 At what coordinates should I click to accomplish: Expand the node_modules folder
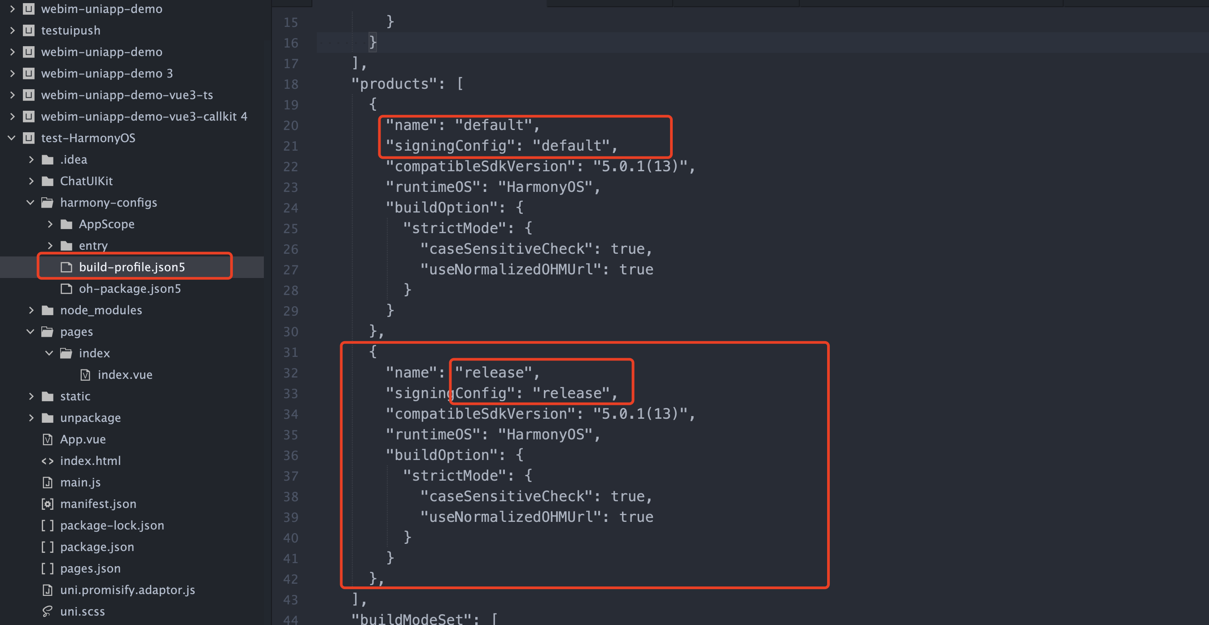click(31, 310)
